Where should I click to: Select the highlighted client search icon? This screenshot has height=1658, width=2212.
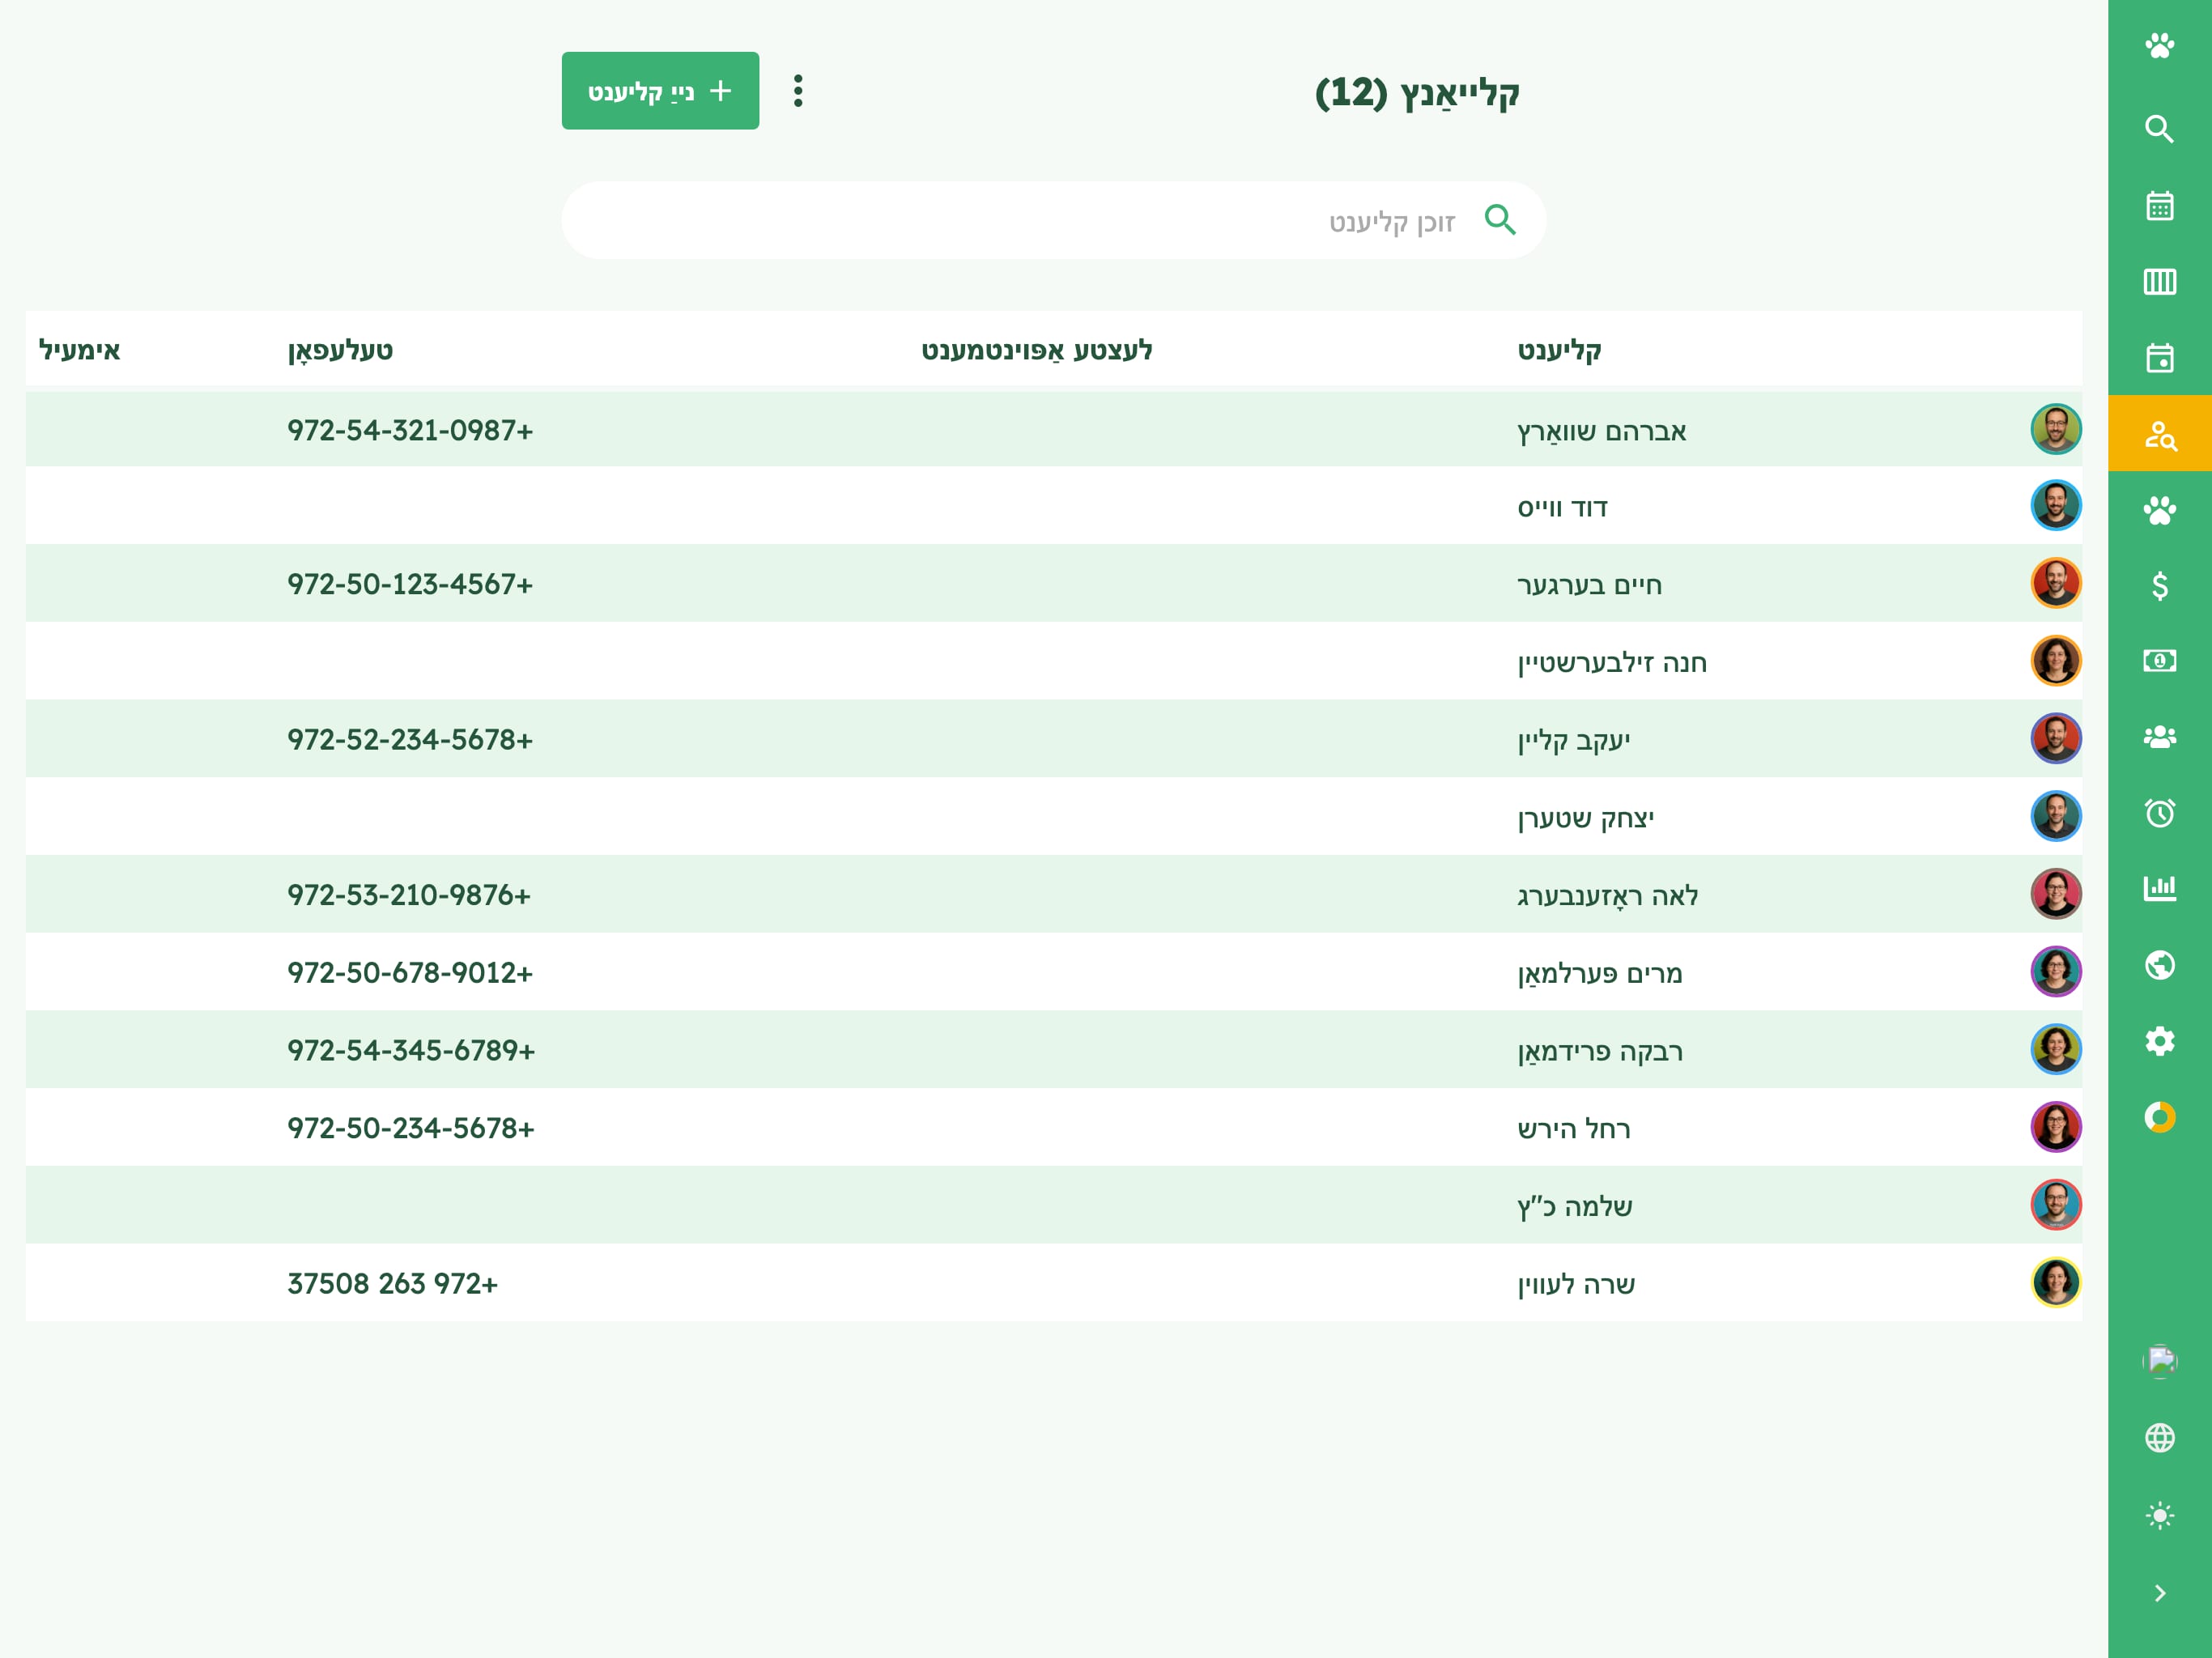click(x=2159, y=434)
